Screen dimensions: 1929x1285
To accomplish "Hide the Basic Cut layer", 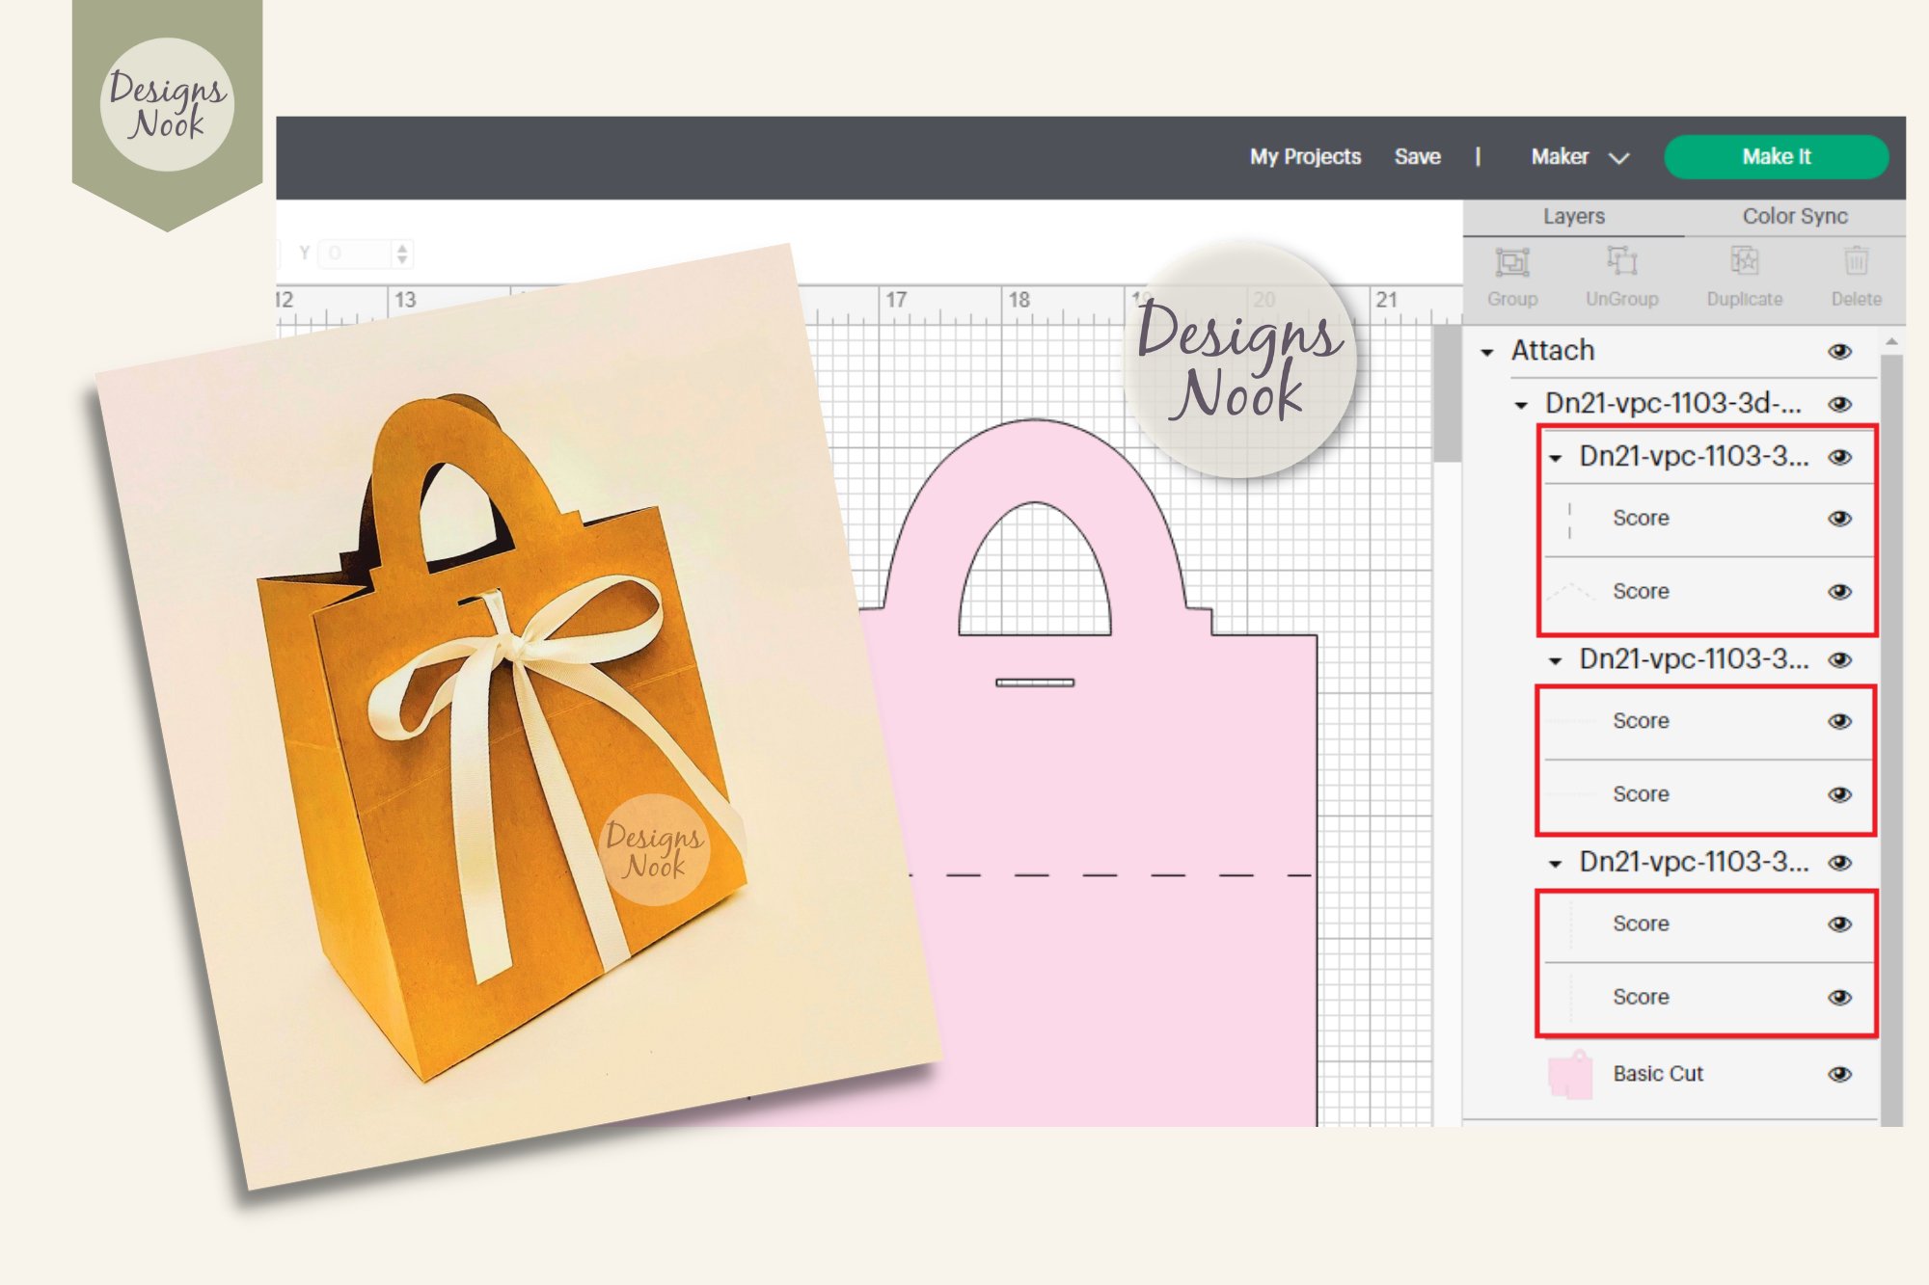I will (1839, 1074).
